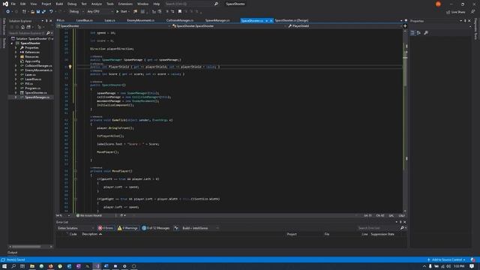Switch to the CollisionManager.cs tab

point(180,20)
